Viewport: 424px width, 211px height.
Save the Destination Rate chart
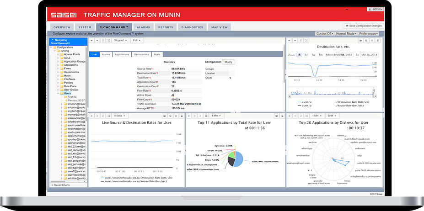(366, 40)
